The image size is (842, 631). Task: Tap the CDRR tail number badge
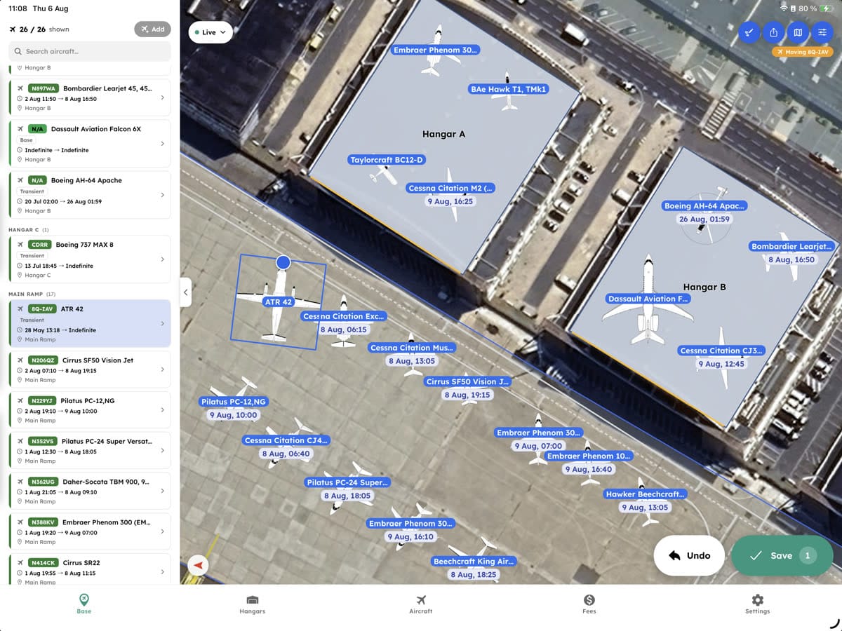pyautogui.click(x=39, y=245)
